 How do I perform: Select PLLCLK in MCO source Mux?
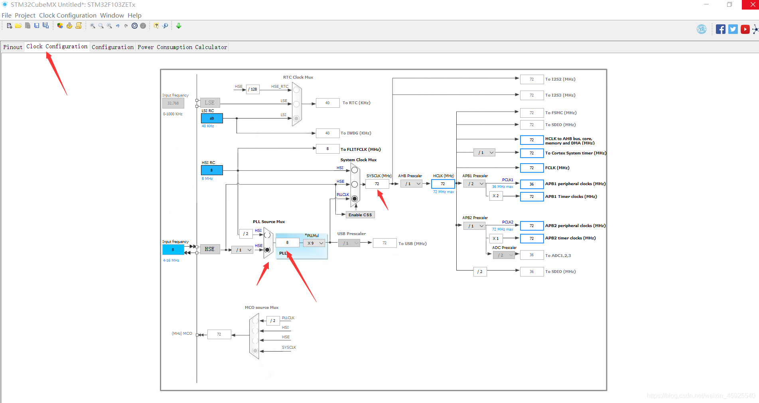coord(255,321)
